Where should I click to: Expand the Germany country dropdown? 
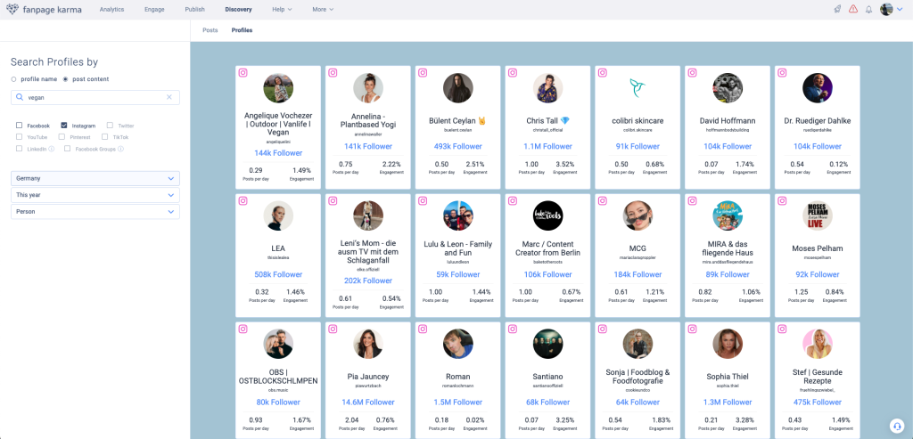click(95, 178)
